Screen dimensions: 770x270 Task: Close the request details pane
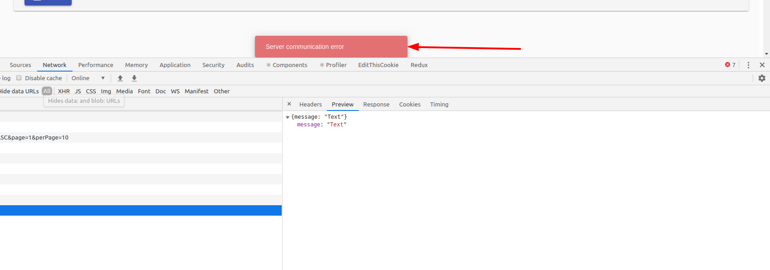pyautogui.click(x=289, y=104)
